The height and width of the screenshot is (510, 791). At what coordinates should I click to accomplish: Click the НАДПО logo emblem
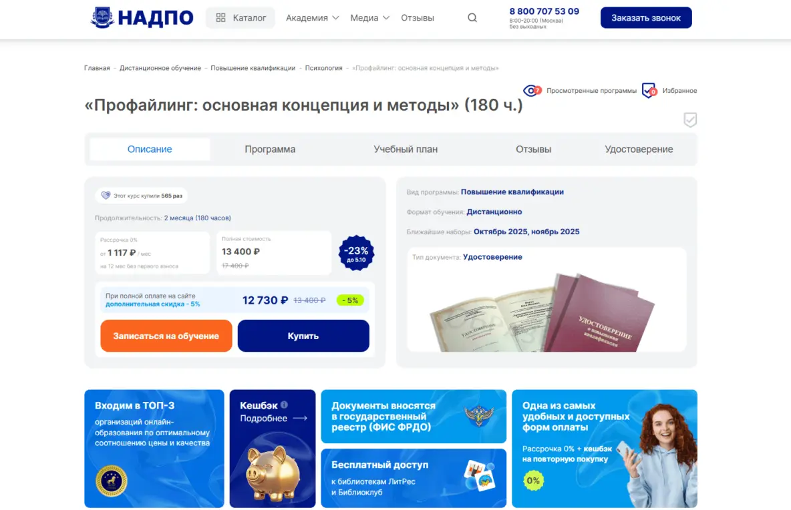(x=102, y=17)
